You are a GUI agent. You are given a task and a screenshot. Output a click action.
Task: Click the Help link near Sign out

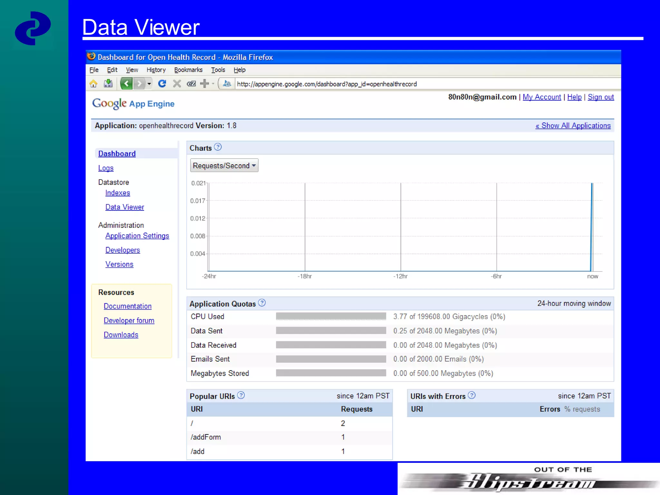click(574, 97)
